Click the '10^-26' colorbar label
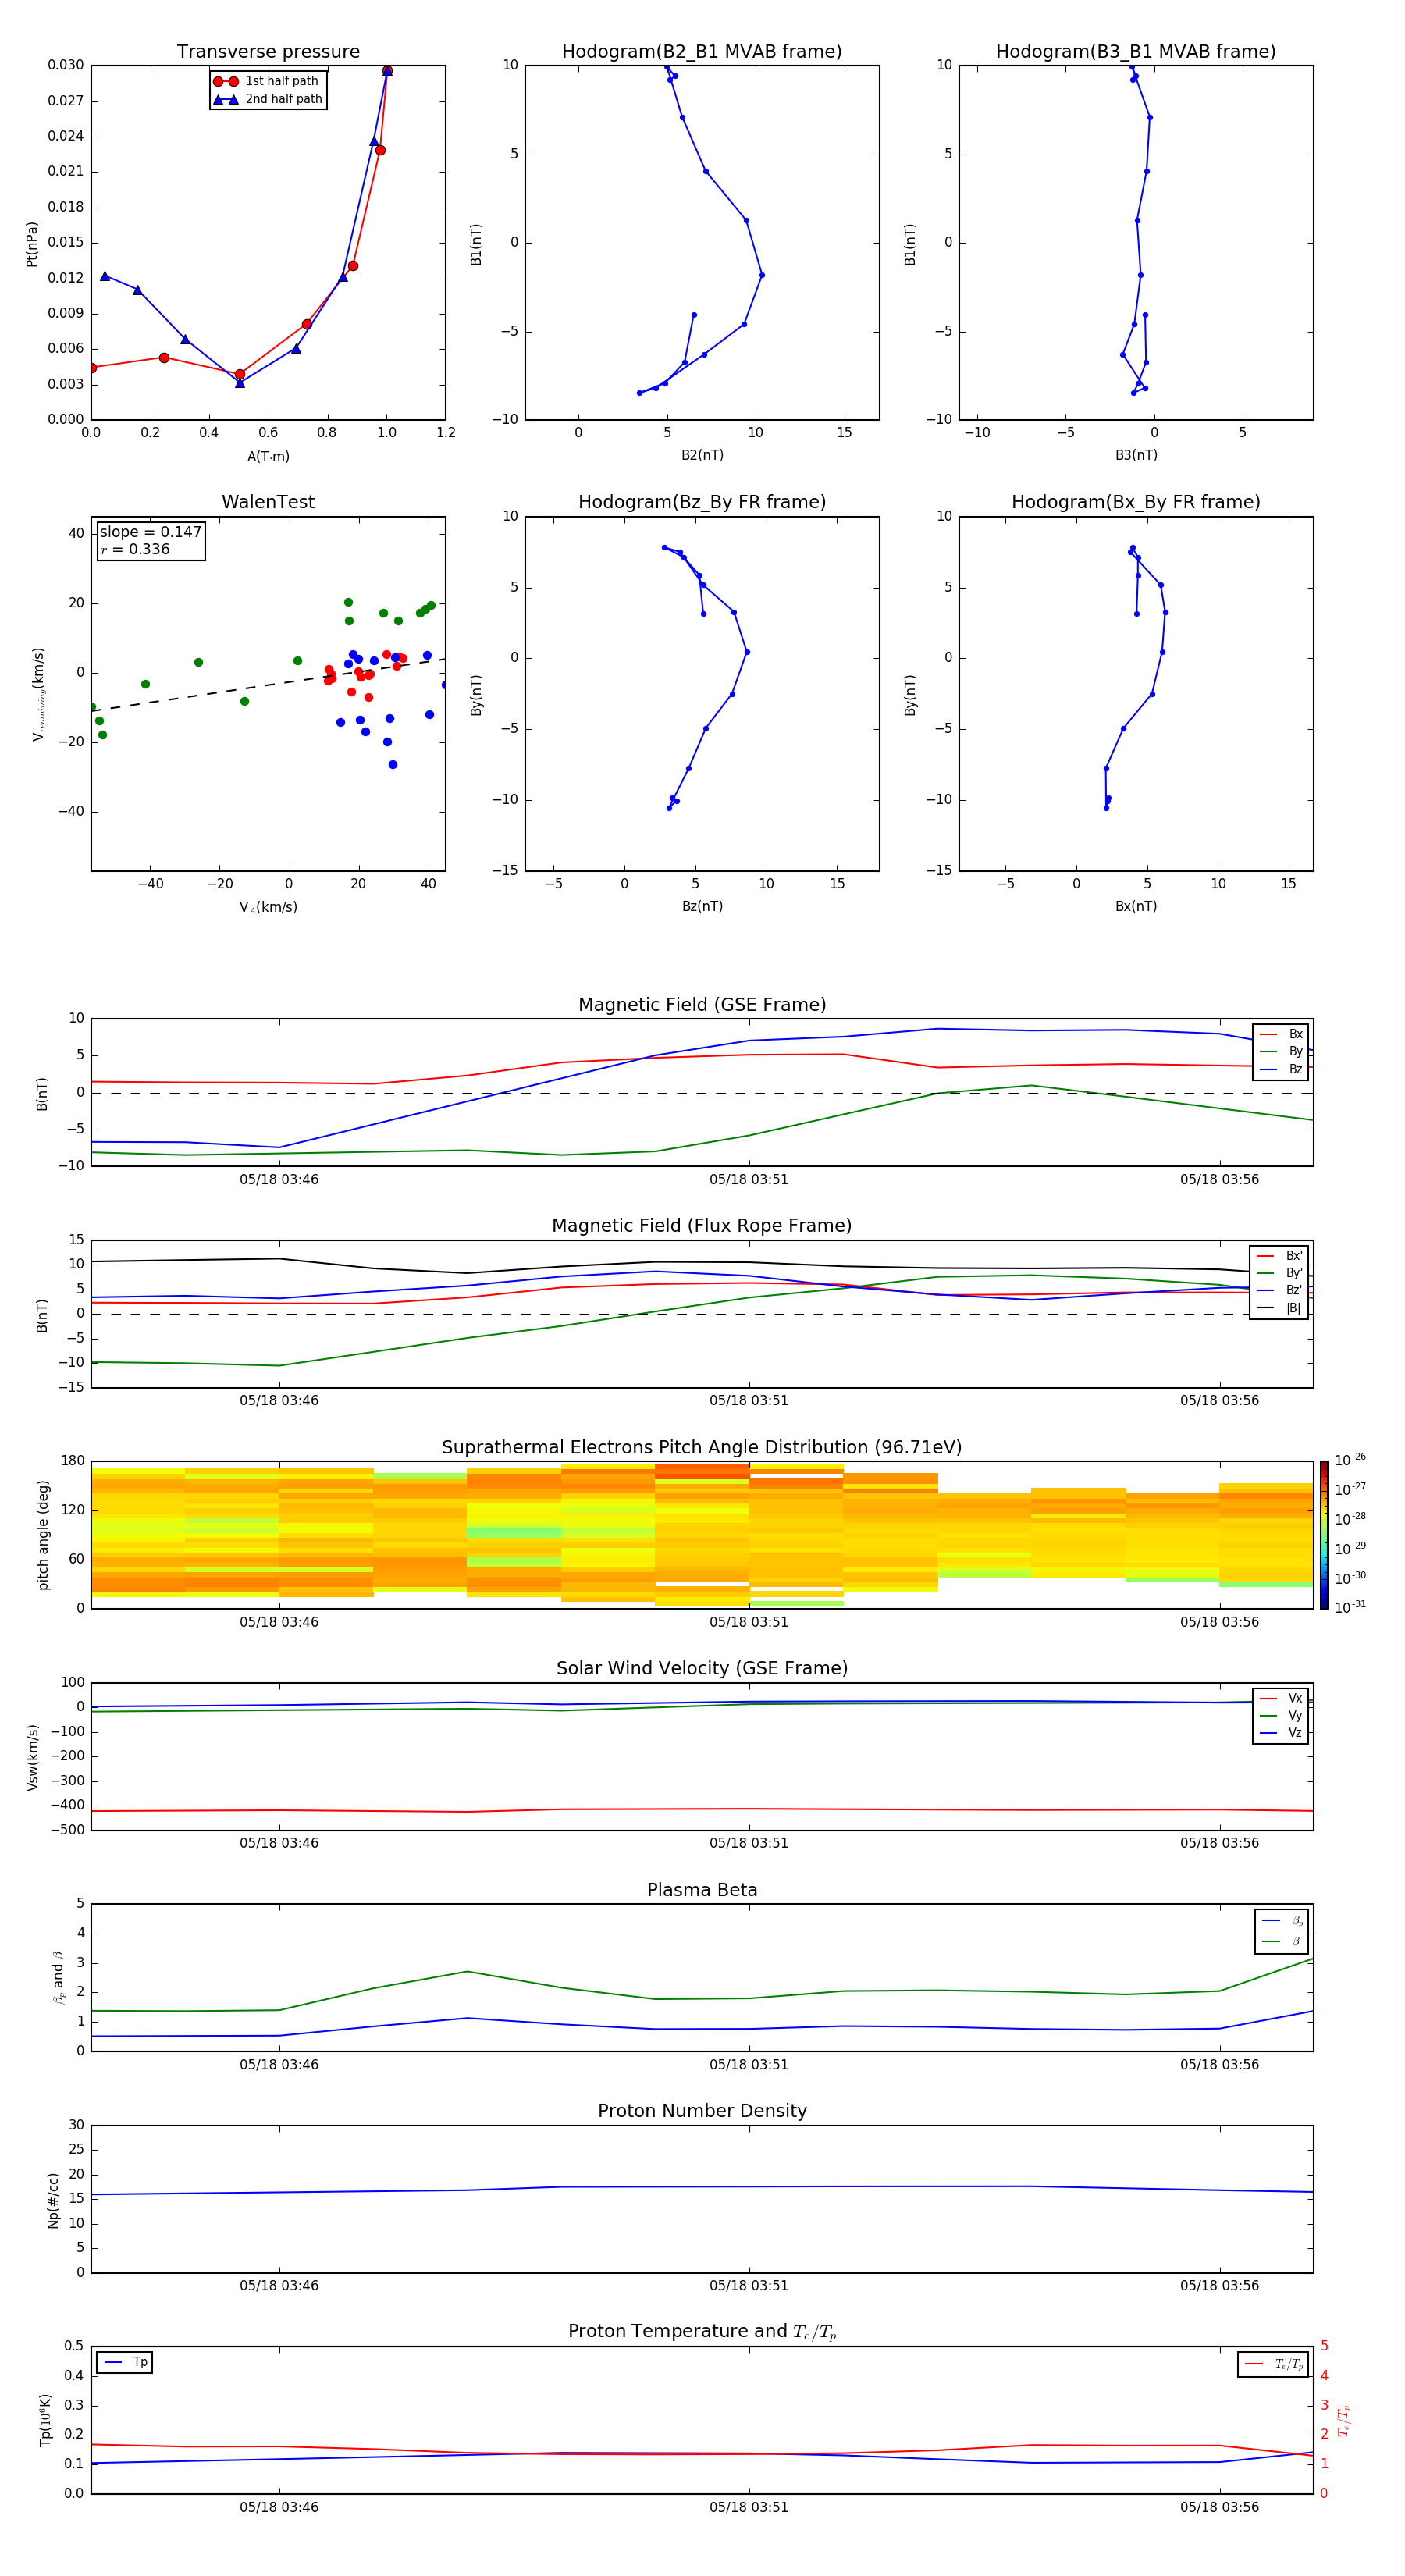Image resolution: width=1405 pixels, height=2576 pixels. point(1350,1460)
